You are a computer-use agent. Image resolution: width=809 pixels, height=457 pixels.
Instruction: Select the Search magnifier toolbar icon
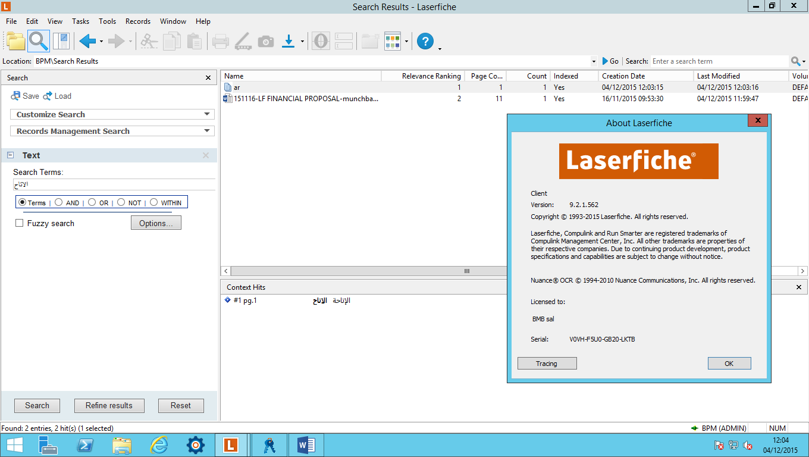pos(38,41)
